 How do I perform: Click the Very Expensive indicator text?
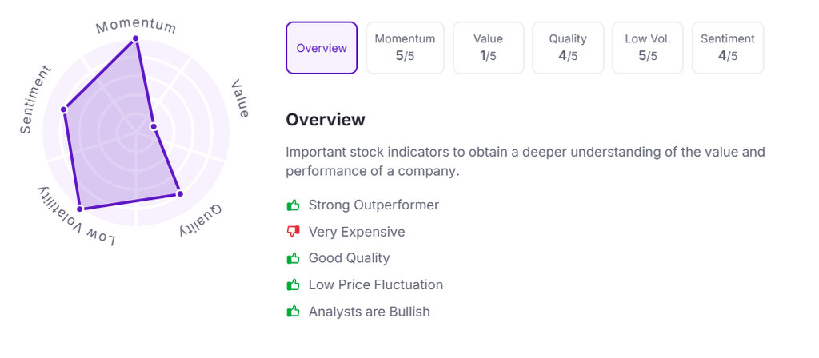pos(357,233)
